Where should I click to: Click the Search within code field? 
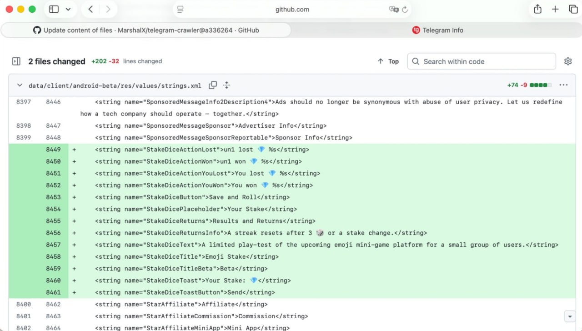click(482, 61)
